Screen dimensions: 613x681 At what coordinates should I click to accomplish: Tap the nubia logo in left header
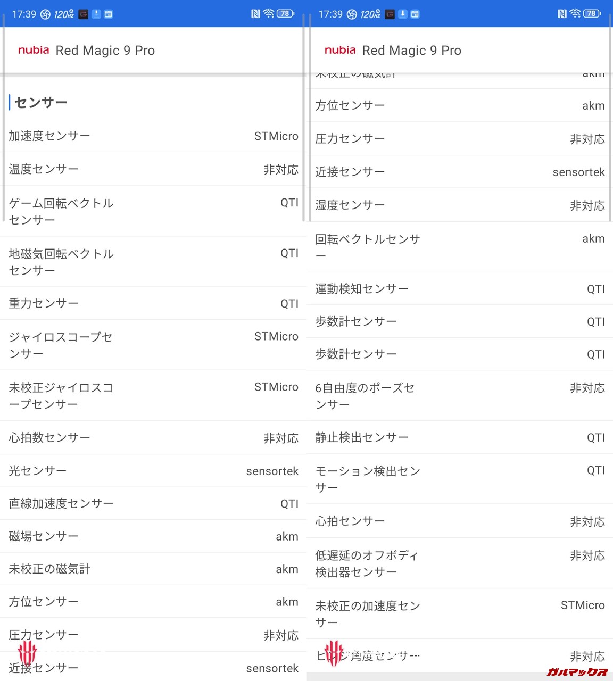click(x=34, y=50)
